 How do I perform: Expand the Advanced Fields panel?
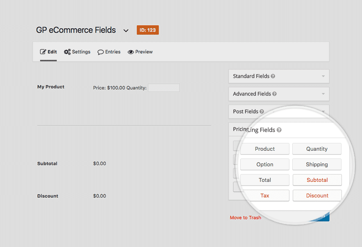pyautogui.click(x=279, y=94)
